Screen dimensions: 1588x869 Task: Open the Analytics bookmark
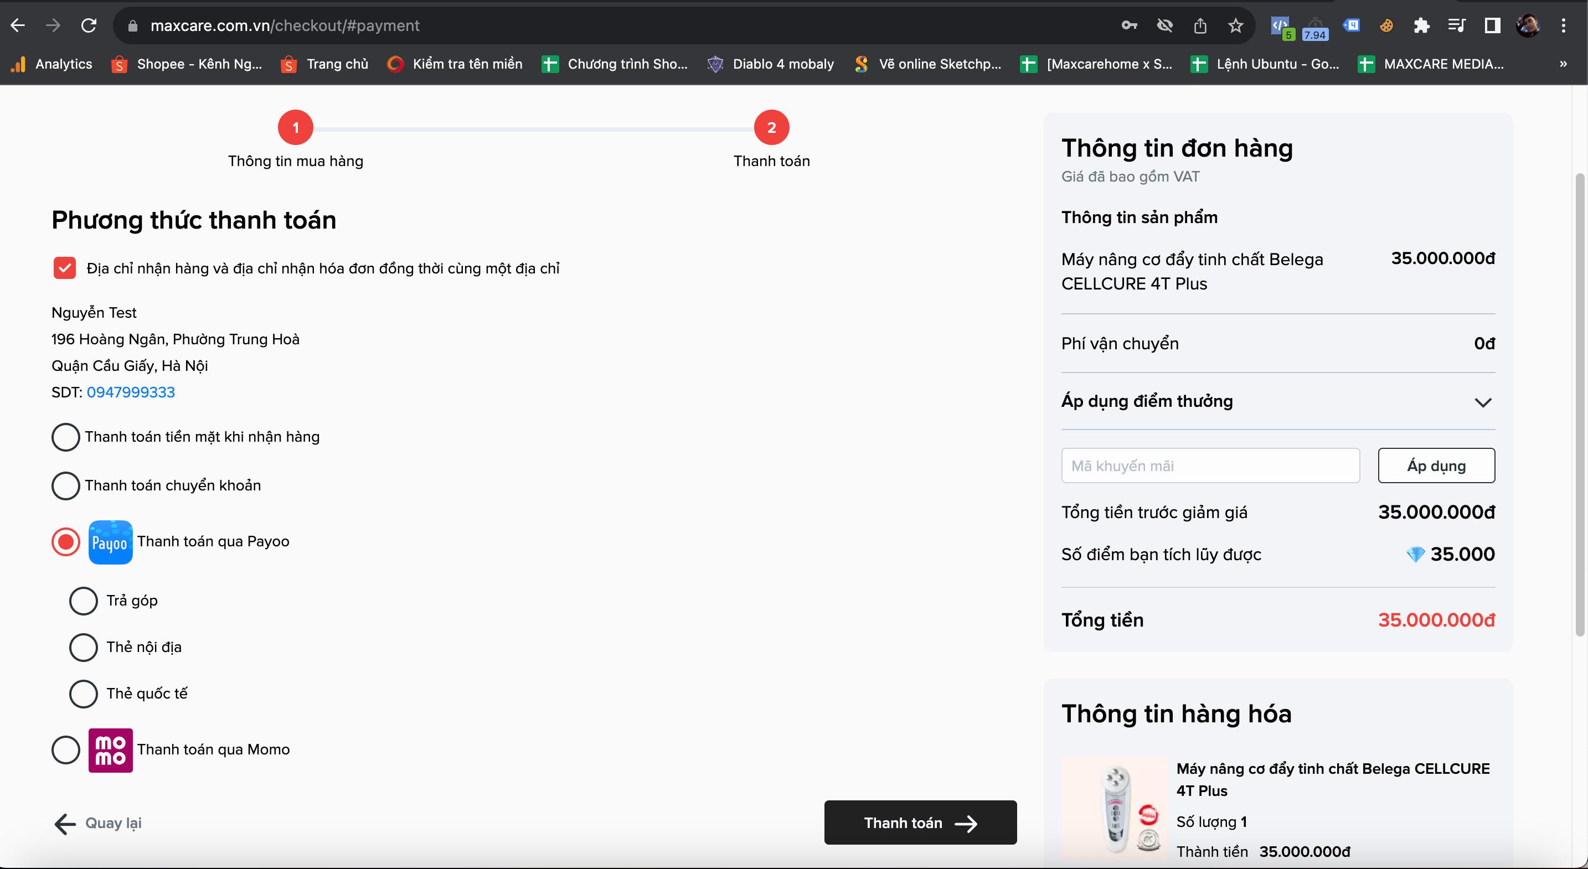pyautogui.click(x=53, y=64)
